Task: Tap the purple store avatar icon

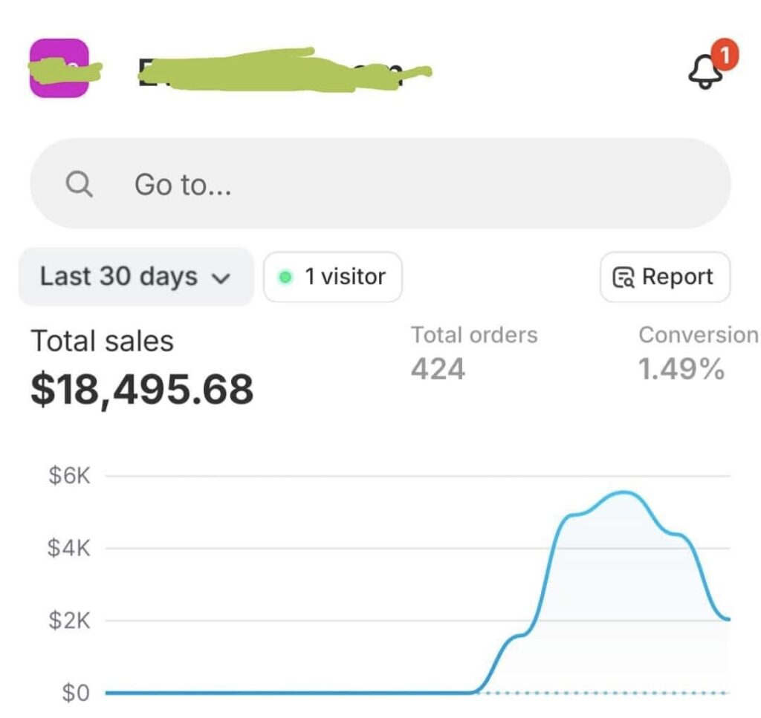Action: click(x=59, y=68)
